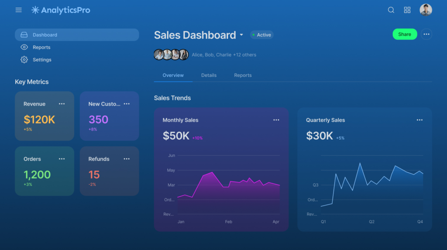Image resolution: width=447 pixels, height=250 pixels.
Task: Open the apps grid icon
Action: [407, 10]
